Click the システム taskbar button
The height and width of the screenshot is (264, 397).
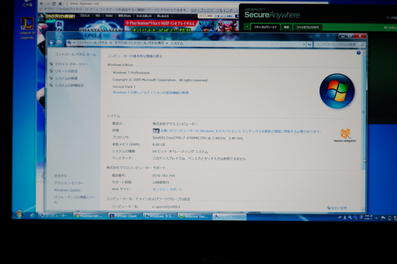229,217
